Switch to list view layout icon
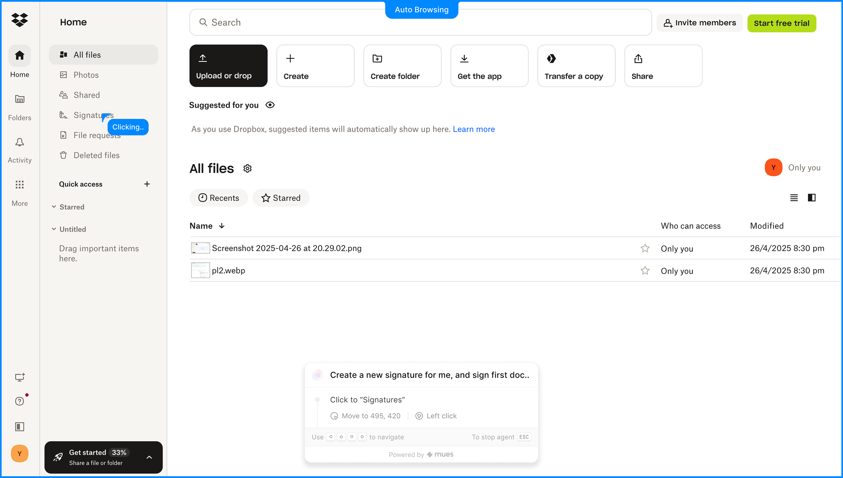843x478 pixels. (794, 198)
